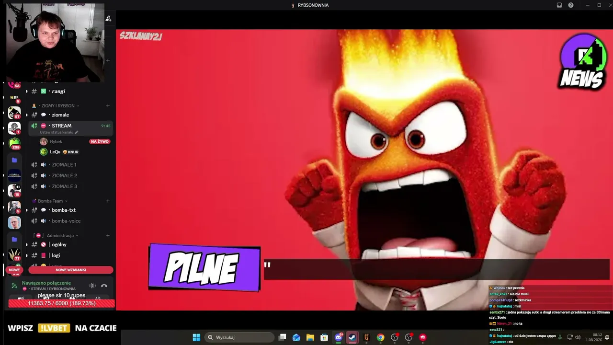Click the taskbar microphone tray icon
This screenshot has height=345, width=613.
click(560, 337)
